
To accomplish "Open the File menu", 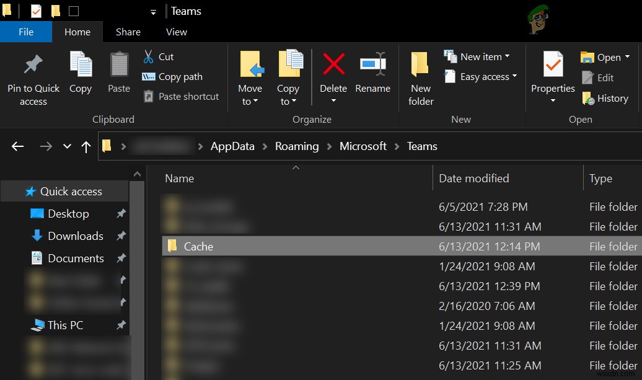I will click(26, 32).
